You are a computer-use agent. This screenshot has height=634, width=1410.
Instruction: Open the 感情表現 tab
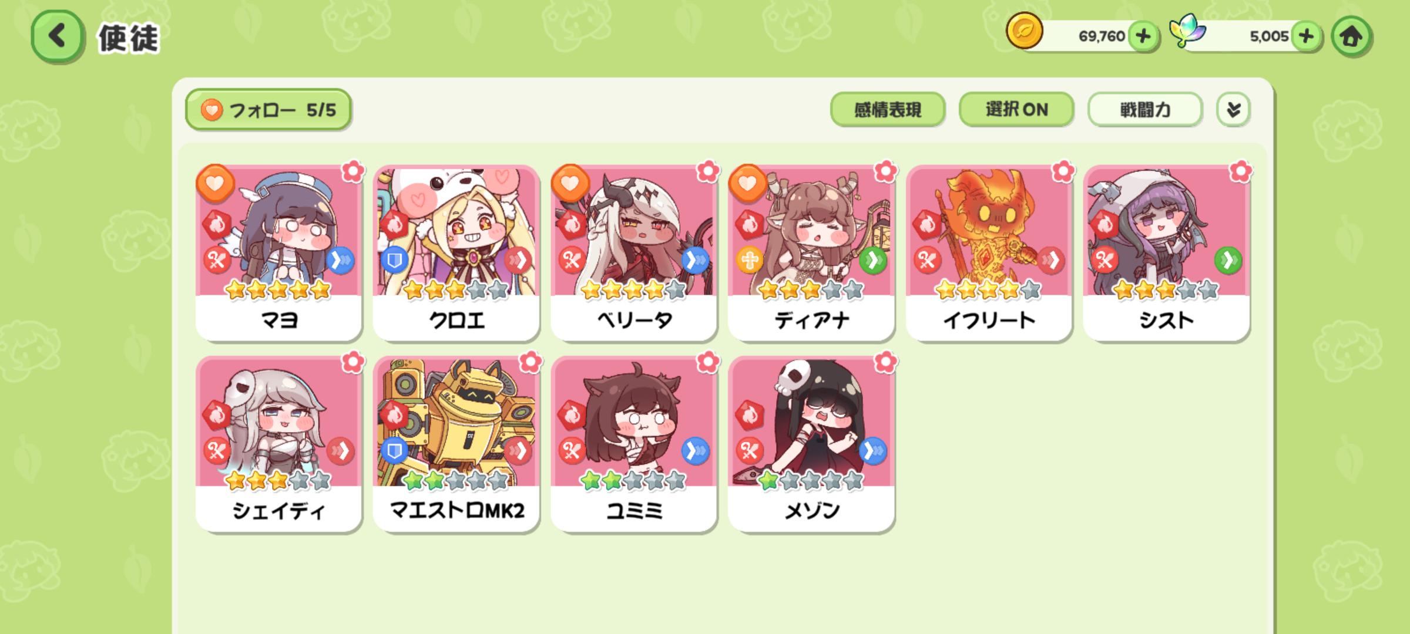click(887, 109)
